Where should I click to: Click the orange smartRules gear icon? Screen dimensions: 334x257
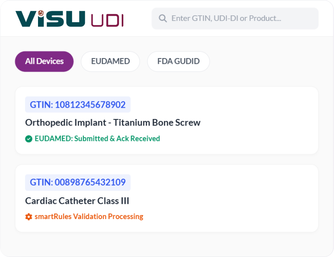coord(29,217)
